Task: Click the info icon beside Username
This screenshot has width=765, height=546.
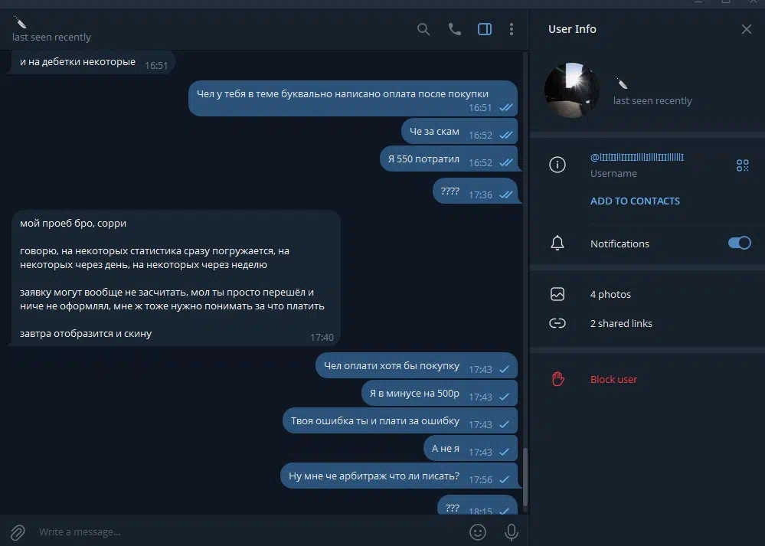Action: (557, 165)
